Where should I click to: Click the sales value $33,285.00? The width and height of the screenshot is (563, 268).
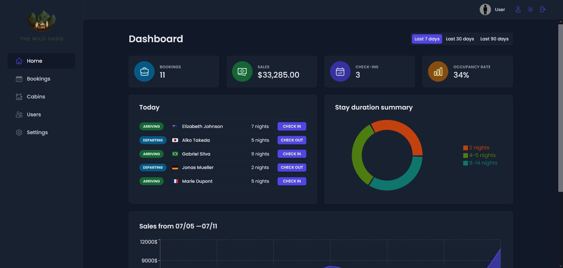coord(278,75)
